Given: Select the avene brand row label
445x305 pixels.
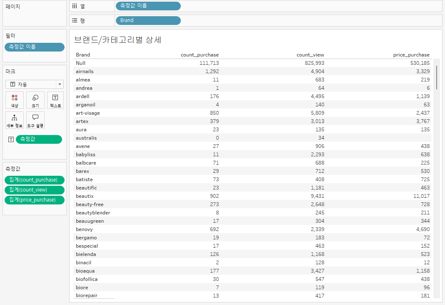Looking at the screenshot, I should [x=83, y=146].
